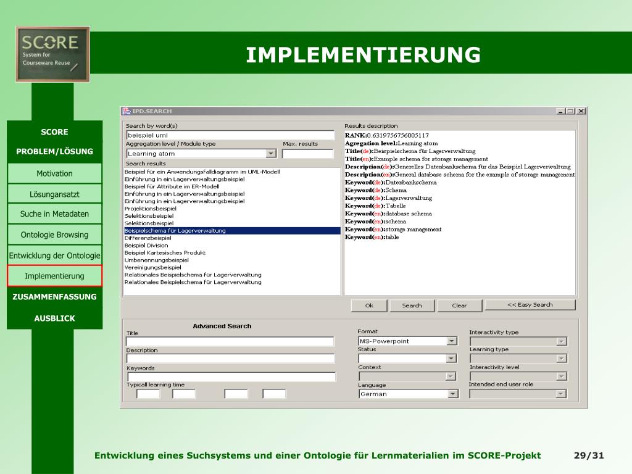Screen dimensions: 632x474
Task: Open the PROBLEM/LÖSUNG navigation section
Action: (54, 152)
